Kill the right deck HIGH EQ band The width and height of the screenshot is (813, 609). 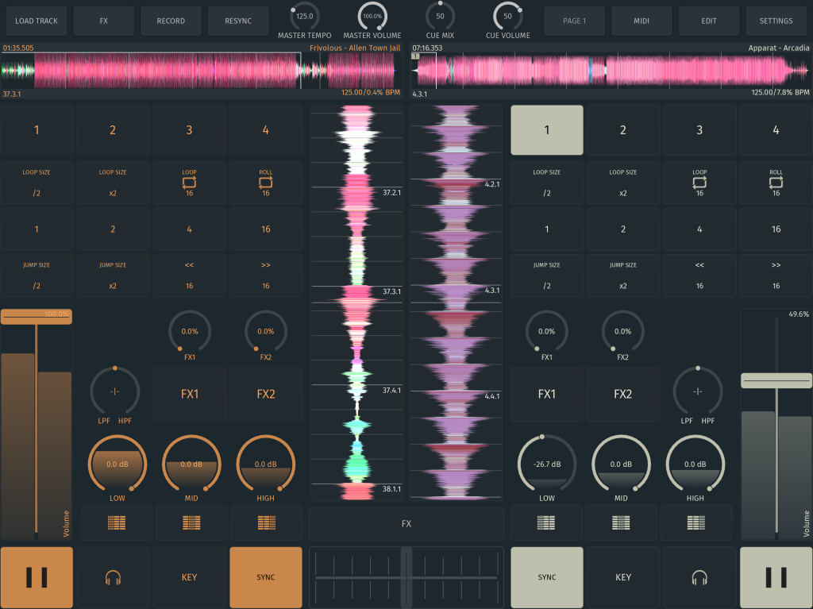coord(695,522)
